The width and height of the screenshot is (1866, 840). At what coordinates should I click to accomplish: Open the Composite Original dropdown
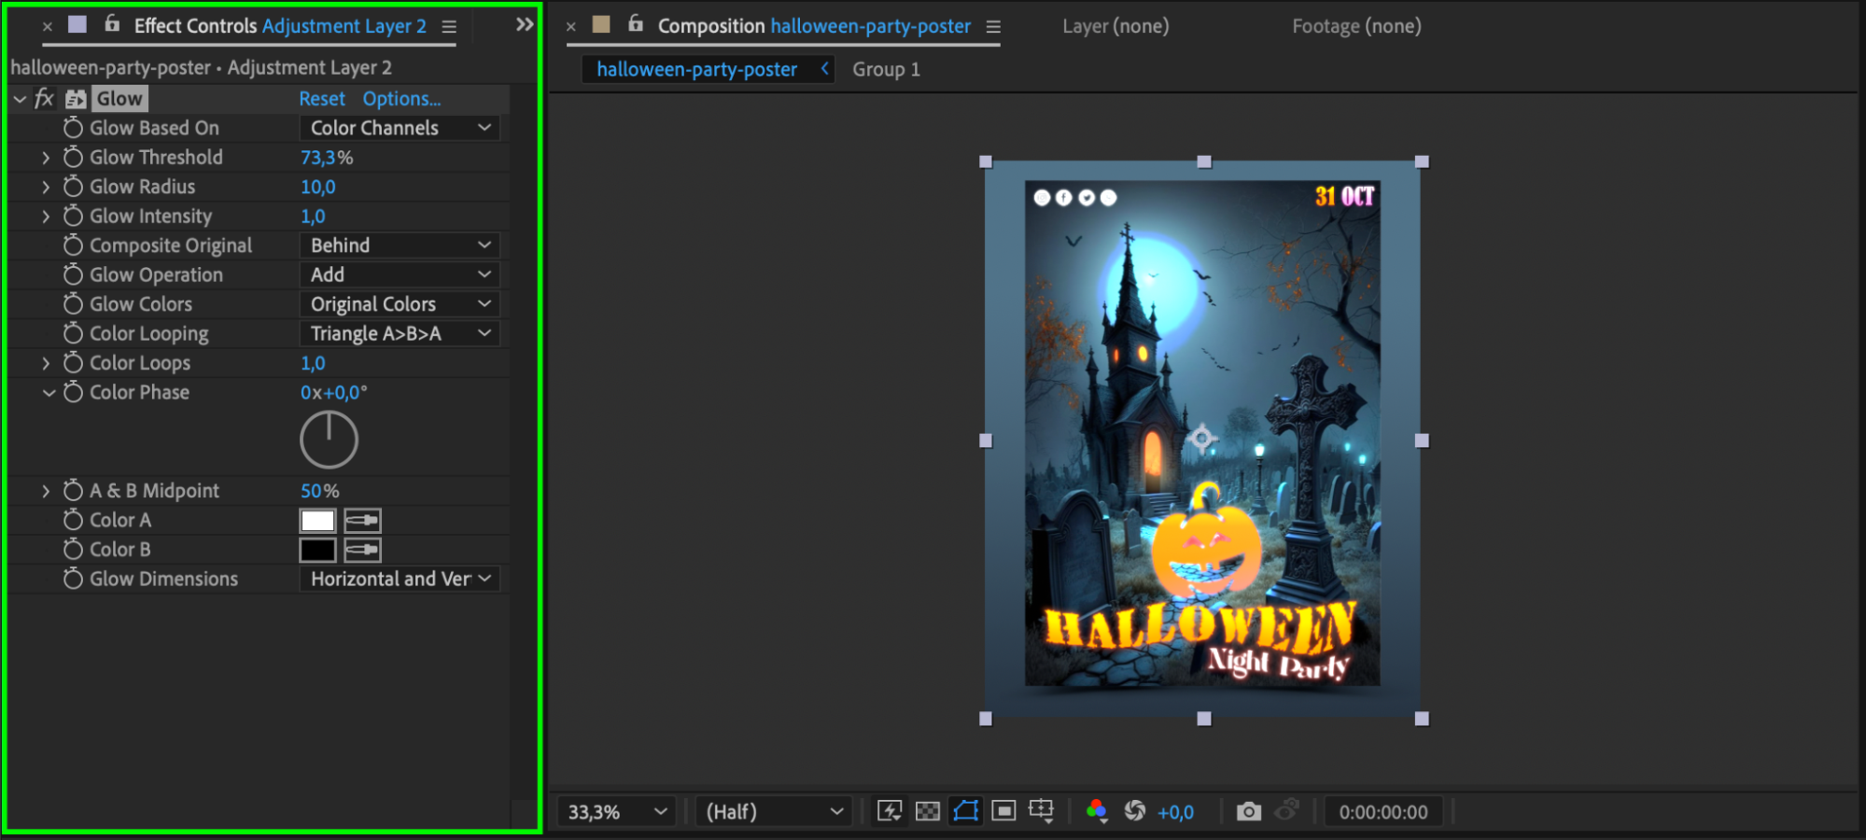click(x=400, y=245)
